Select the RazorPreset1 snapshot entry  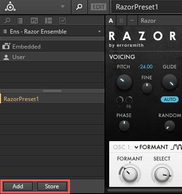click(52, 99)
